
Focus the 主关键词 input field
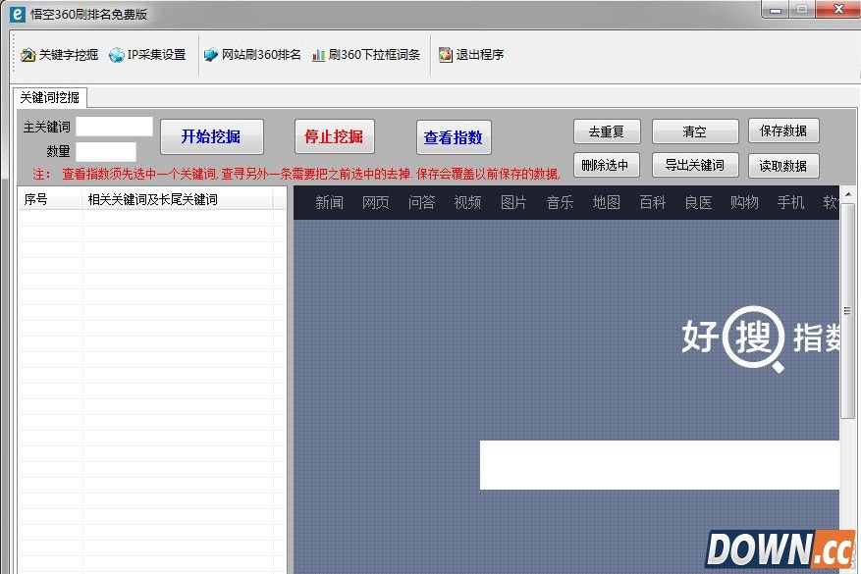pyautogui.click(x=115, y=127)
